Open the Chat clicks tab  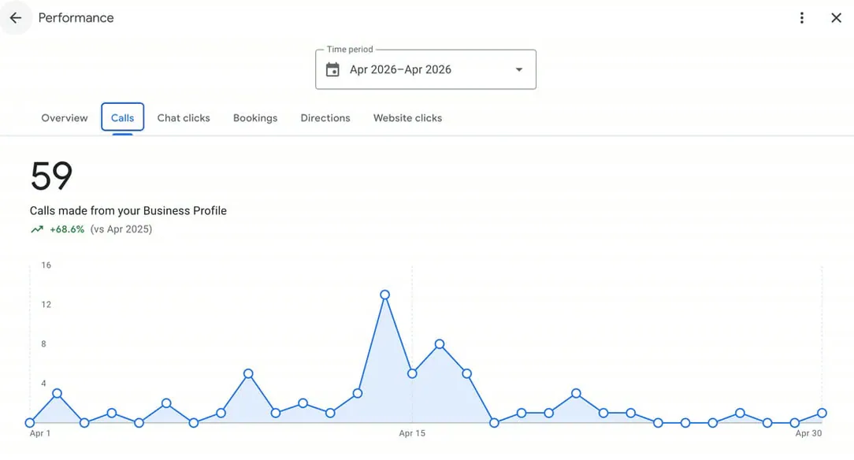point(184,118)
